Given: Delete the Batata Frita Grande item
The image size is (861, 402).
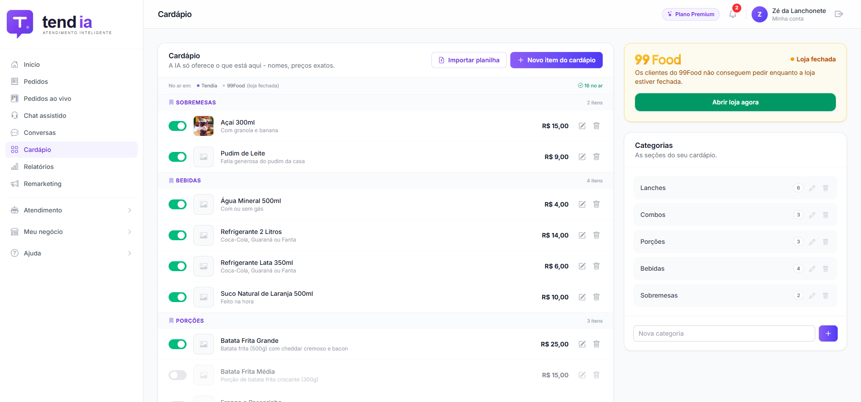Looking at the screenshot, I should click(x=596, y=344).
